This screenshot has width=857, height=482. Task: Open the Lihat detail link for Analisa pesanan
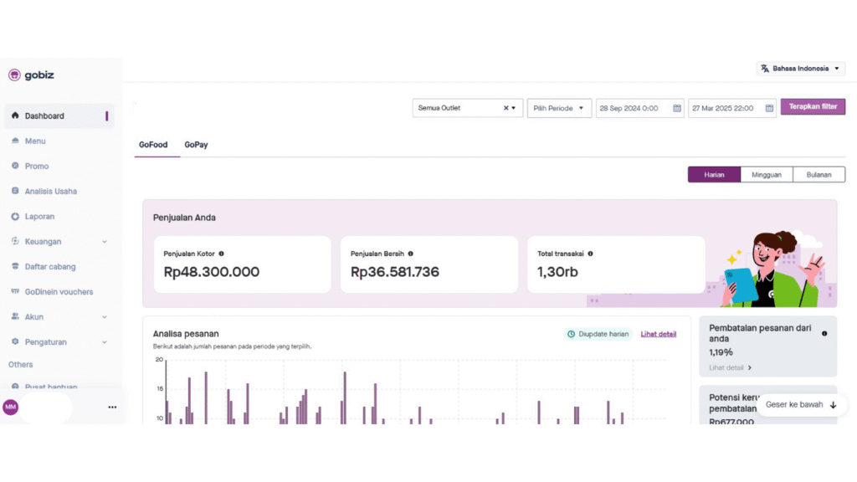[x=658, y=334]
